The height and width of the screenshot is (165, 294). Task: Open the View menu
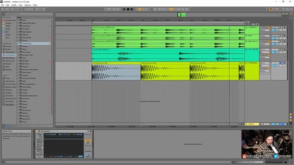click(20, 5)
